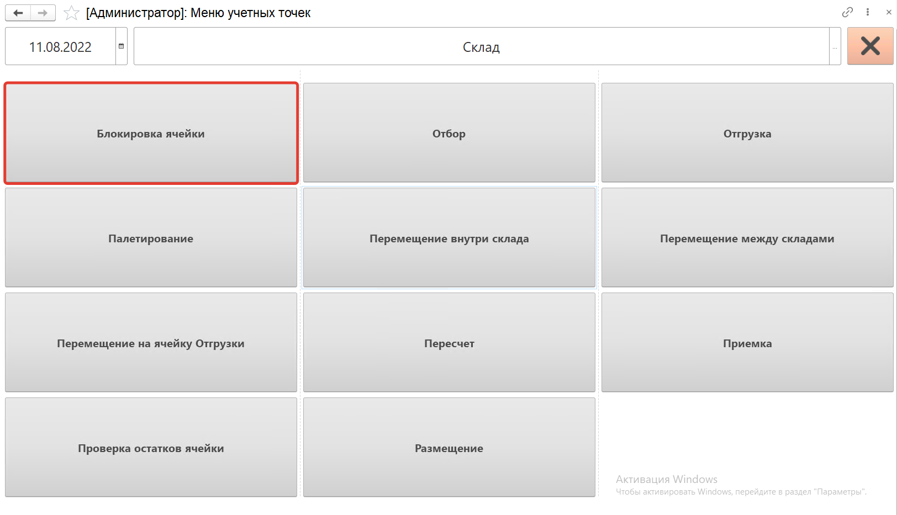Screen dimensions: 897x515
Task: Select the Отбор operation
Action: point(449,133)
